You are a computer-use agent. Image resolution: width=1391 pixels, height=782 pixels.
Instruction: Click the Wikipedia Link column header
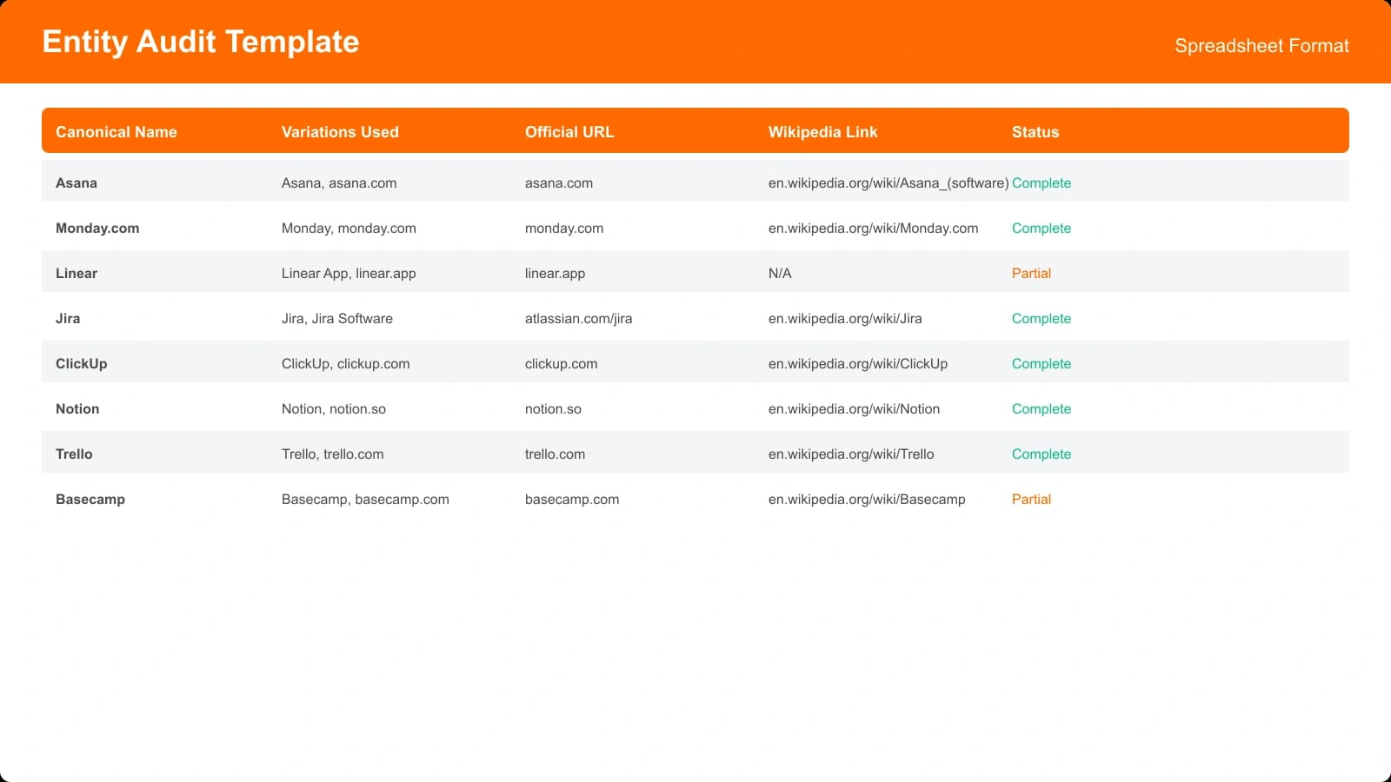(x=822, y=131)
